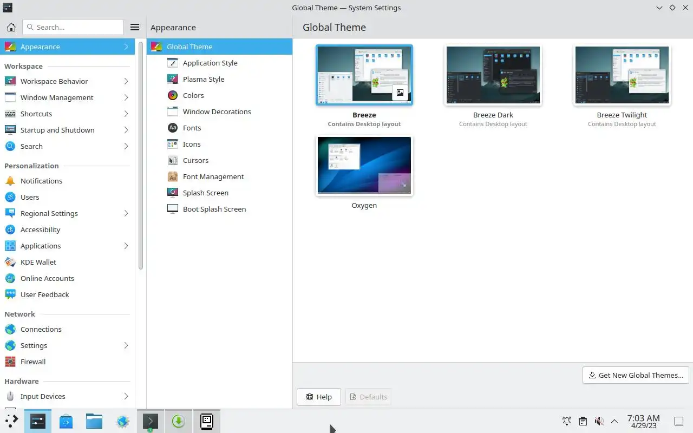
Task: Click the Online Accounts globe icon
Action: point(10,278)
